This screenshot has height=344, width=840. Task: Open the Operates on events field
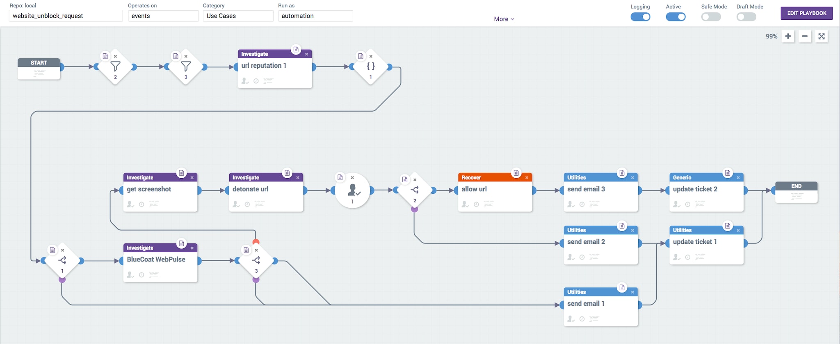pos(163,16)
